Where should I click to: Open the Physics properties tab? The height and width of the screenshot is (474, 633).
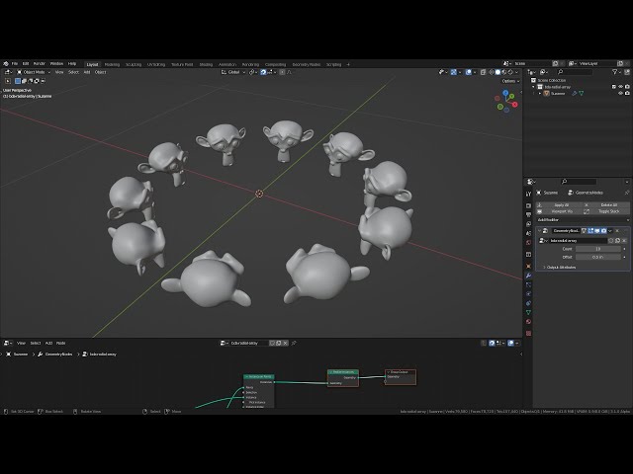528,294
